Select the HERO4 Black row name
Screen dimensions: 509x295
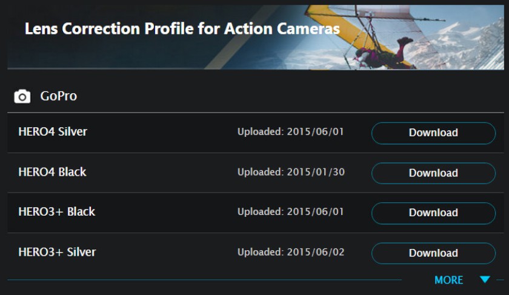tap(52, 172)
